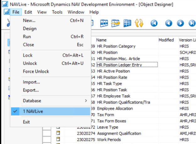Click the scissors Cut toolbar icon
This screenshot has width=196, height=144.
pos(8,23)
